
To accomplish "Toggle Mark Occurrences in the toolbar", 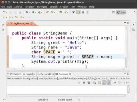I will tap(78, 12).
